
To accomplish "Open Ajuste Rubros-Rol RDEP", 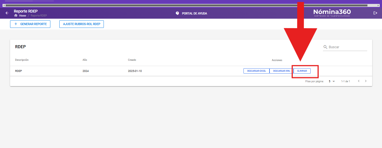I will click(81, 24).
